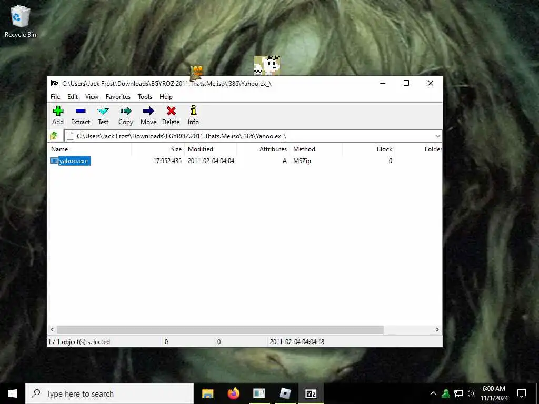Image resolution: width=539 pixels, height=404 pixels.
Task: Open the Recycle Bin desktop icon
Action: click(21, 22)
